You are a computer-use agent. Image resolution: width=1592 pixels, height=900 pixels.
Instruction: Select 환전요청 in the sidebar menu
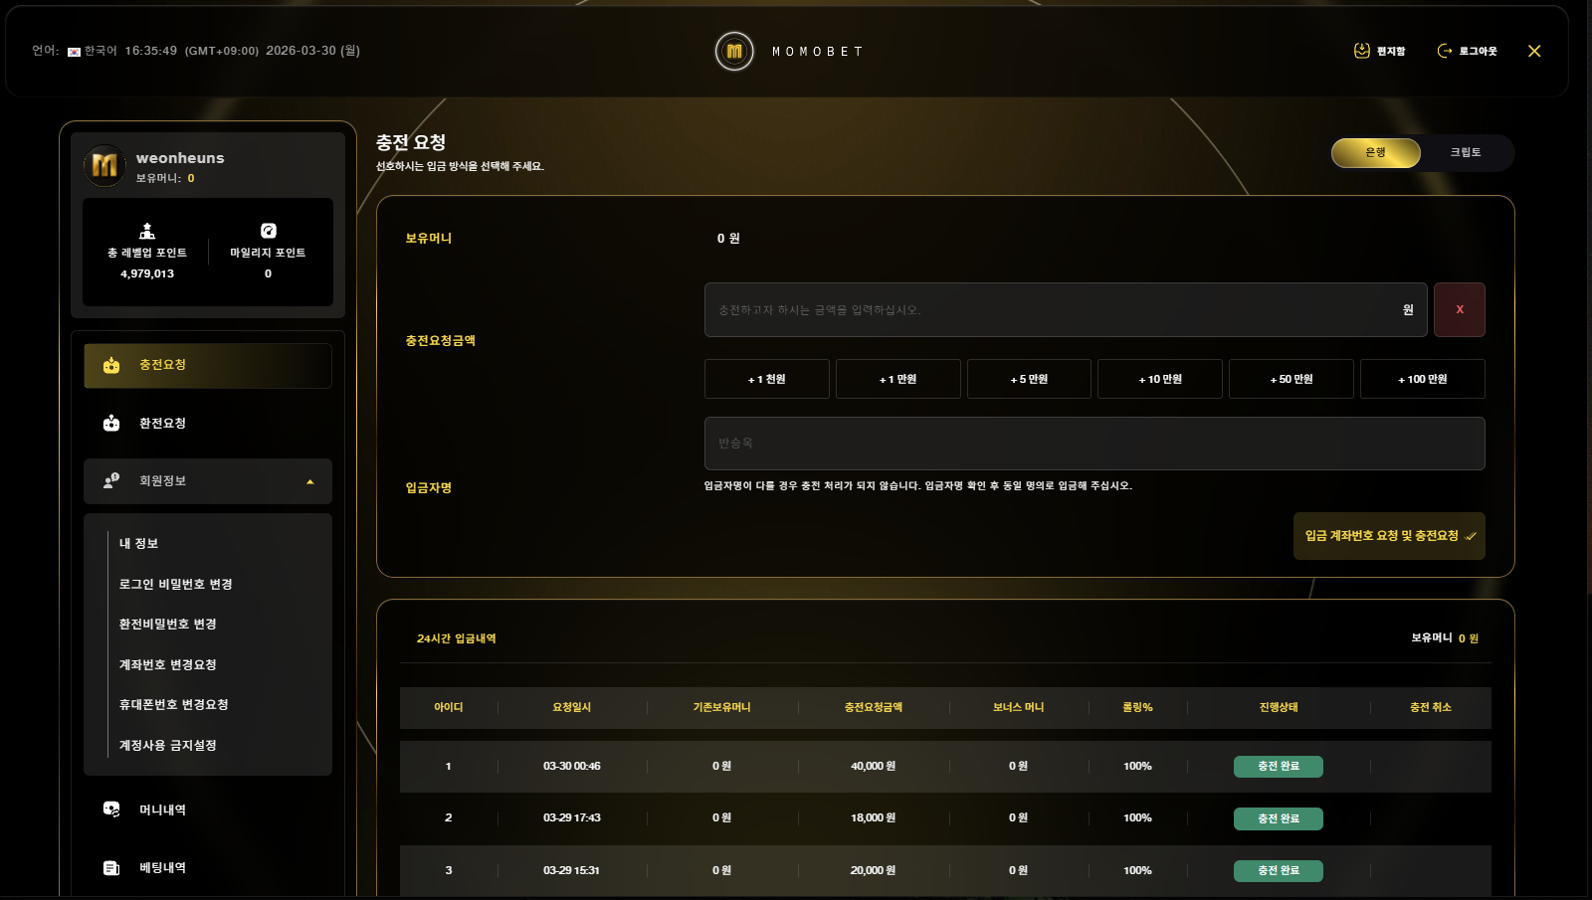click(162, 423)
